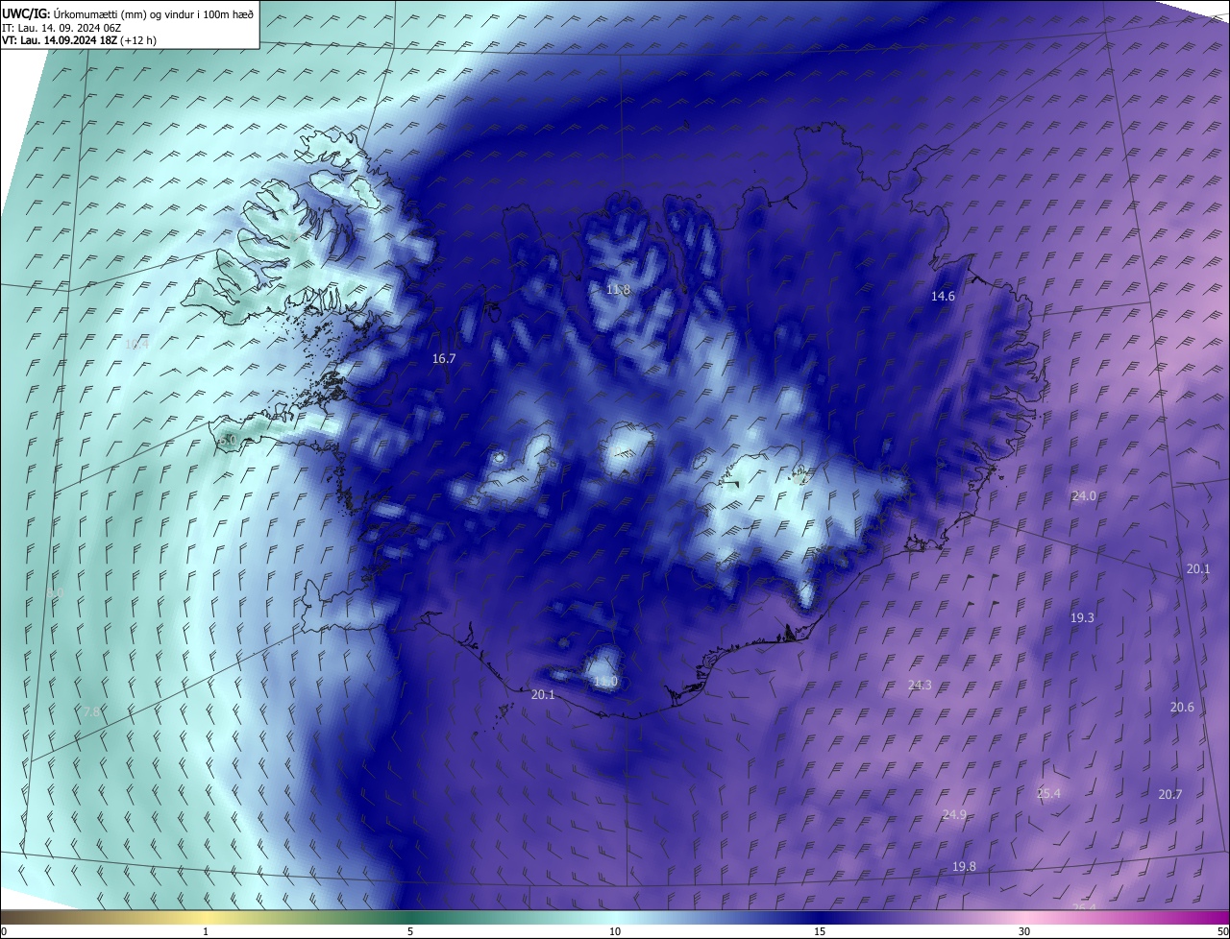Click the 10.4 value label
Image resolution: width=1230 pixels, height=939 pixels.
[x=136, y=344]
